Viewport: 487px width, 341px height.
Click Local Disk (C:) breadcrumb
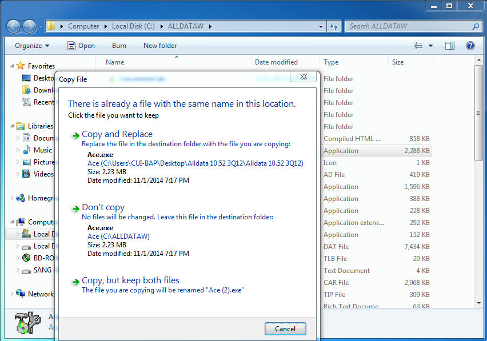click(x=133, y=26)
